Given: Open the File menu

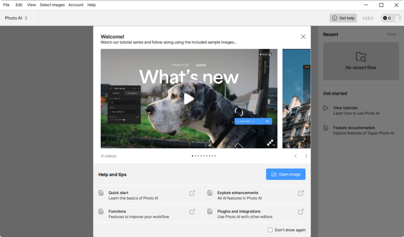Looking at the screenshot, I should 6,5.
